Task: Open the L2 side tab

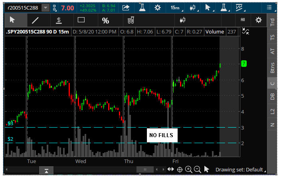Action: (272, 111)
